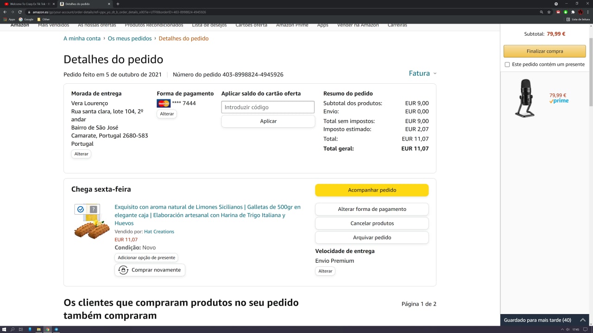593x333 pixels.
Task: Switch to the YouTube Crazy Ex tab
Action: click(x=29, y=4)
